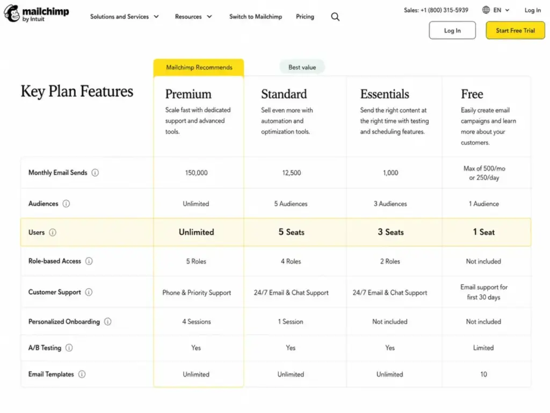Show info icon for Customer Support
The height and width of the screenshot is (413, 550).
89,292
